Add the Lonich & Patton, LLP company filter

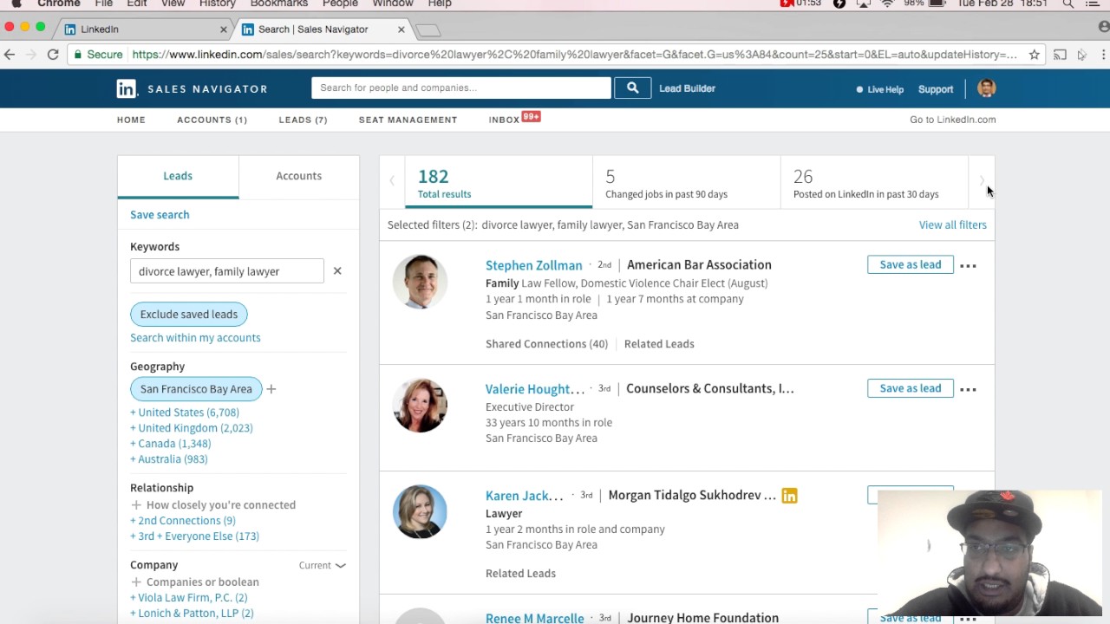tap(192, 614)
